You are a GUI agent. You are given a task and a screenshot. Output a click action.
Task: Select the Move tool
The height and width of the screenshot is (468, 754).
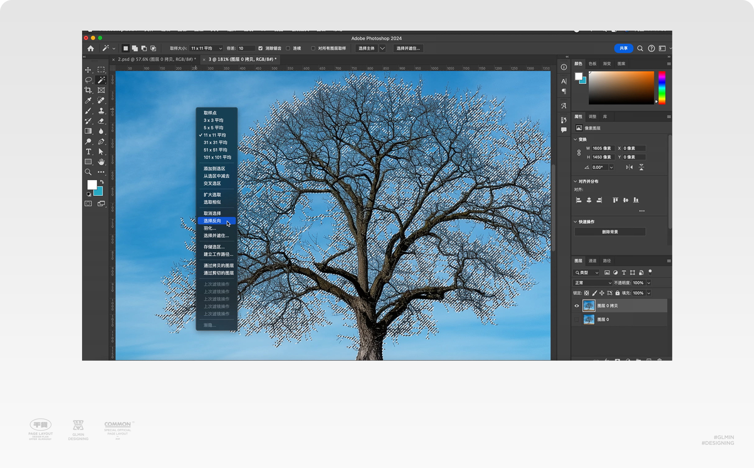[x=88, y=70]
